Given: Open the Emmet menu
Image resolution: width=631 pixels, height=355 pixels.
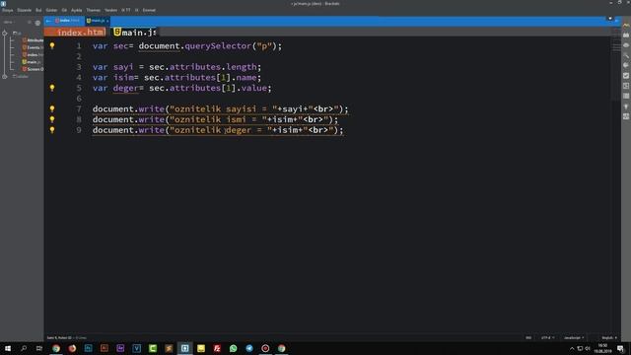Looking at the screenshot, I should click(149, 10).
